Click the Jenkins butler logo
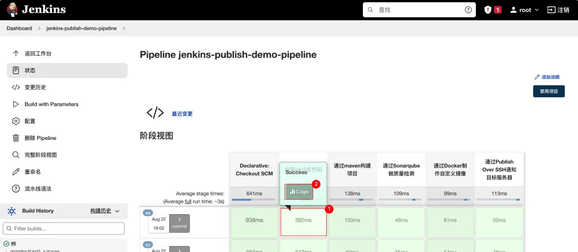The width and height of the screenshot is (578, 252). click(12, 10)
